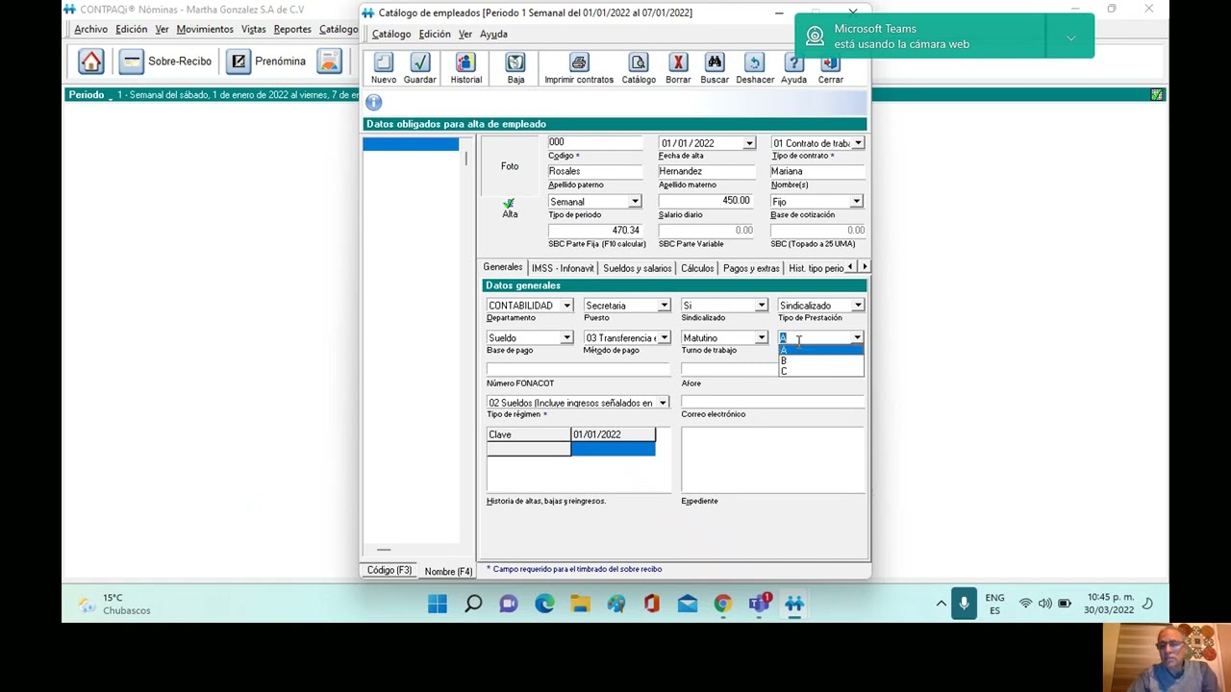
Task: Open Microsoft Edge from taskbar
Action: (x=544, y=604)
